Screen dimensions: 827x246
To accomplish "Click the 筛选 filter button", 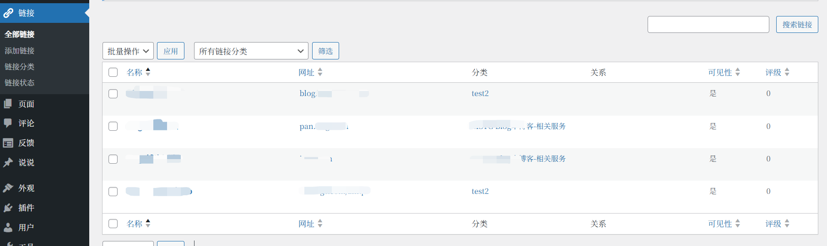I will tap(325, 51).
